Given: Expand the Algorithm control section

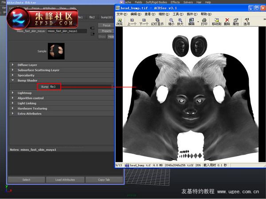Looking at the screenshot, I should 13,98.
